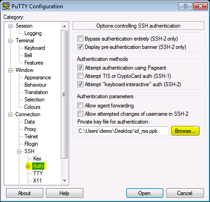Check Allow agent forwarding option
The width and height of the screenshot is (210, 202).
pyautogui.click(x=80, y=106)
